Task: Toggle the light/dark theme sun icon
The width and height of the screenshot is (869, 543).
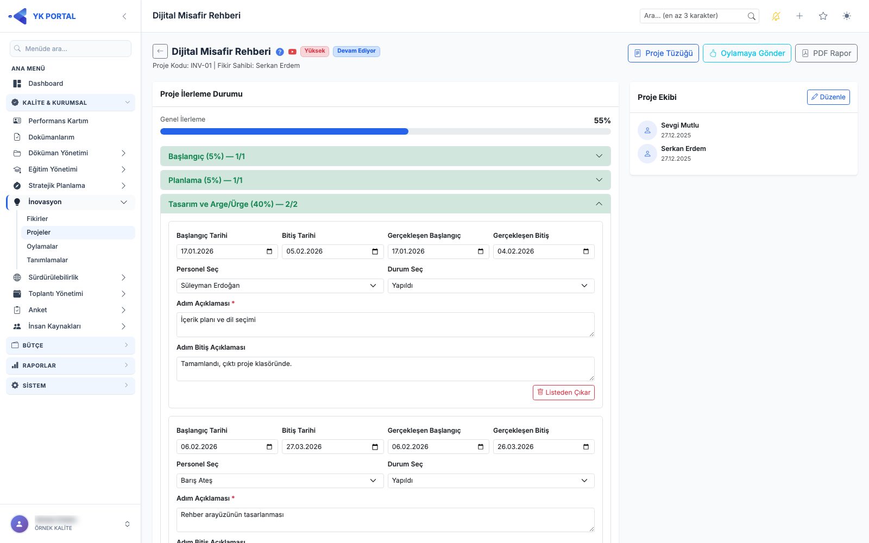Action: pyautogui.click(x=847, y=16)
